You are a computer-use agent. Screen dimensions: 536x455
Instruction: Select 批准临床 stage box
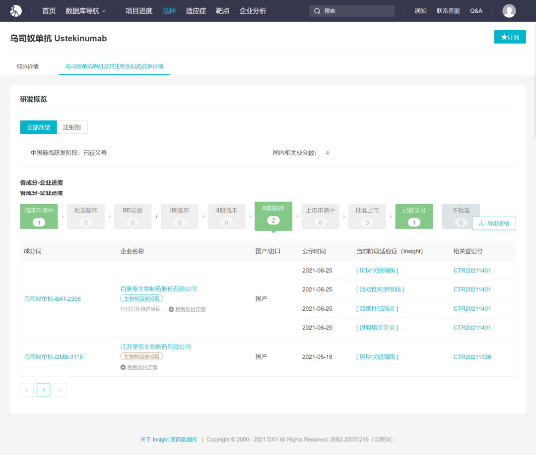[x=86, y=217]
